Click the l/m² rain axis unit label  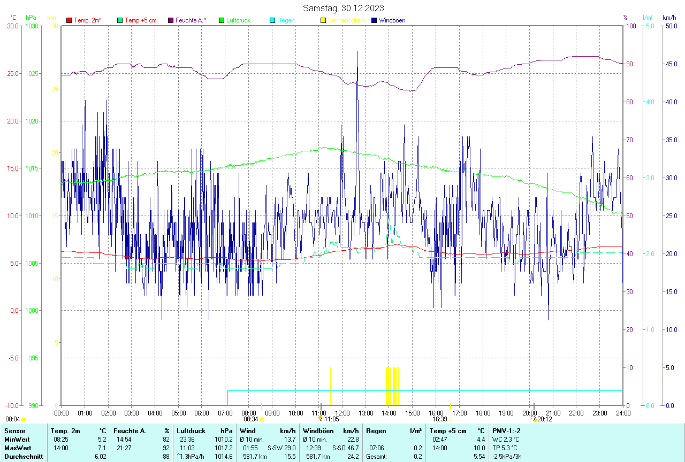pyautogui.click(x=648, y=18)
